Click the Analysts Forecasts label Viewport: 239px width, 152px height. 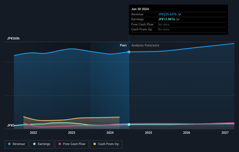pyautogui.click(x=145, y=46)
